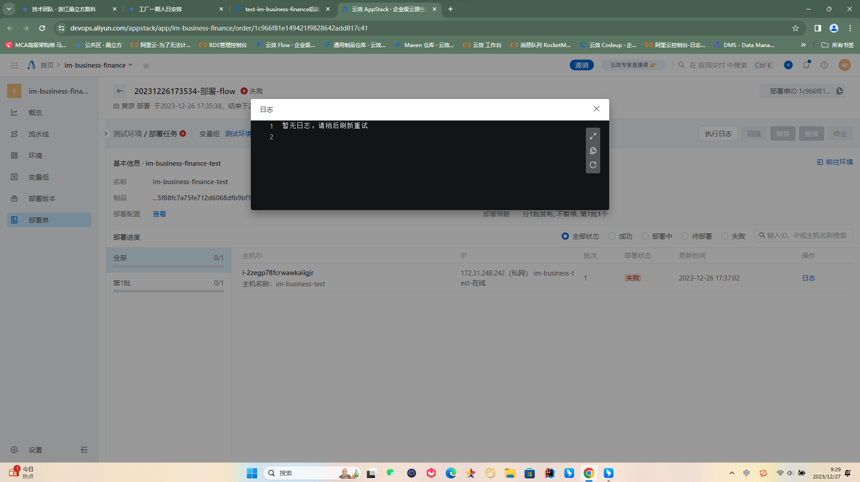Refresh the log with the reload icon
860x482 pixels.
click(x=593, y=165)
